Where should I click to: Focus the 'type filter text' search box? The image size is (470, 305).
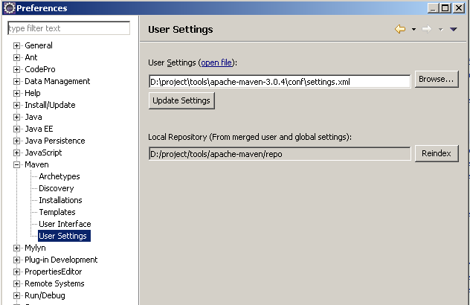tap(69, 28)
